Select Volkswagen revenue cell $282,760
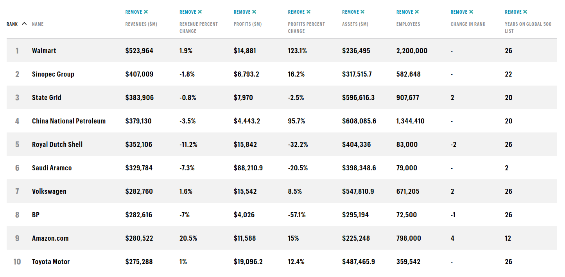The width and height of the screenshot is (565, 277). click(x=139, y=191)
